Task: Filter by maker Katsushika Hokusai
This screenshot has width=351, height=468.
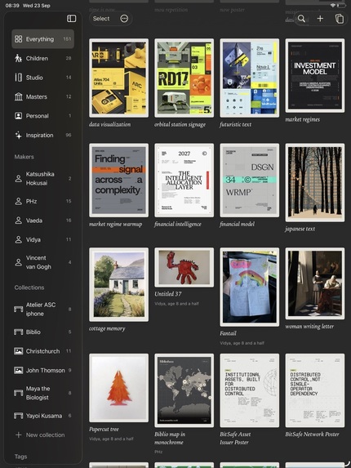Action: pos(43,179)
